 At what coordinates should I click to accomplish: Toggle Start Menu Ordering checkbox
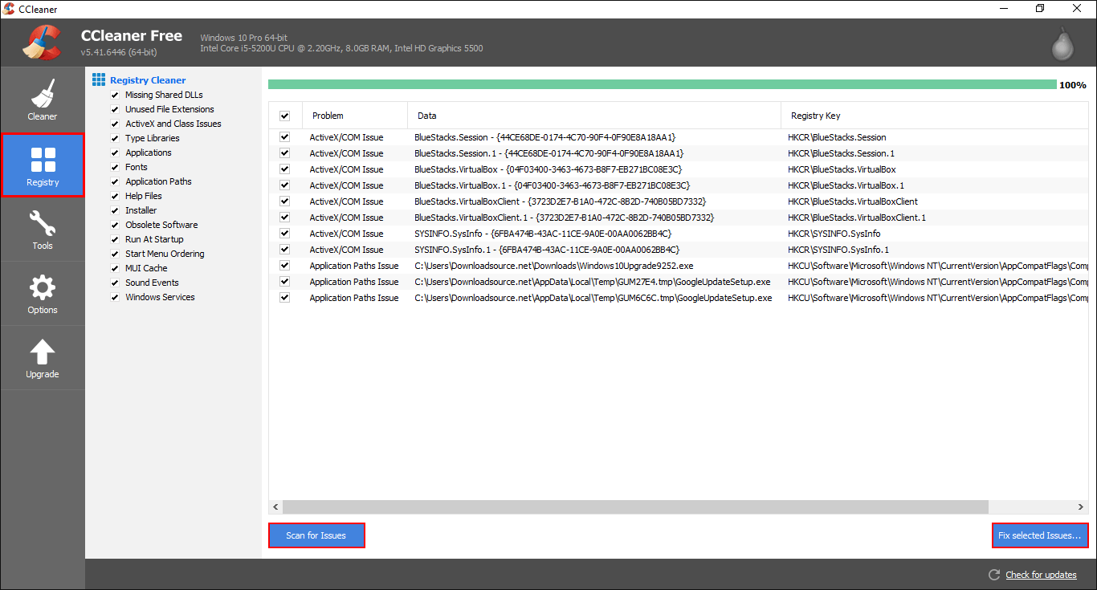coord(115,254)
